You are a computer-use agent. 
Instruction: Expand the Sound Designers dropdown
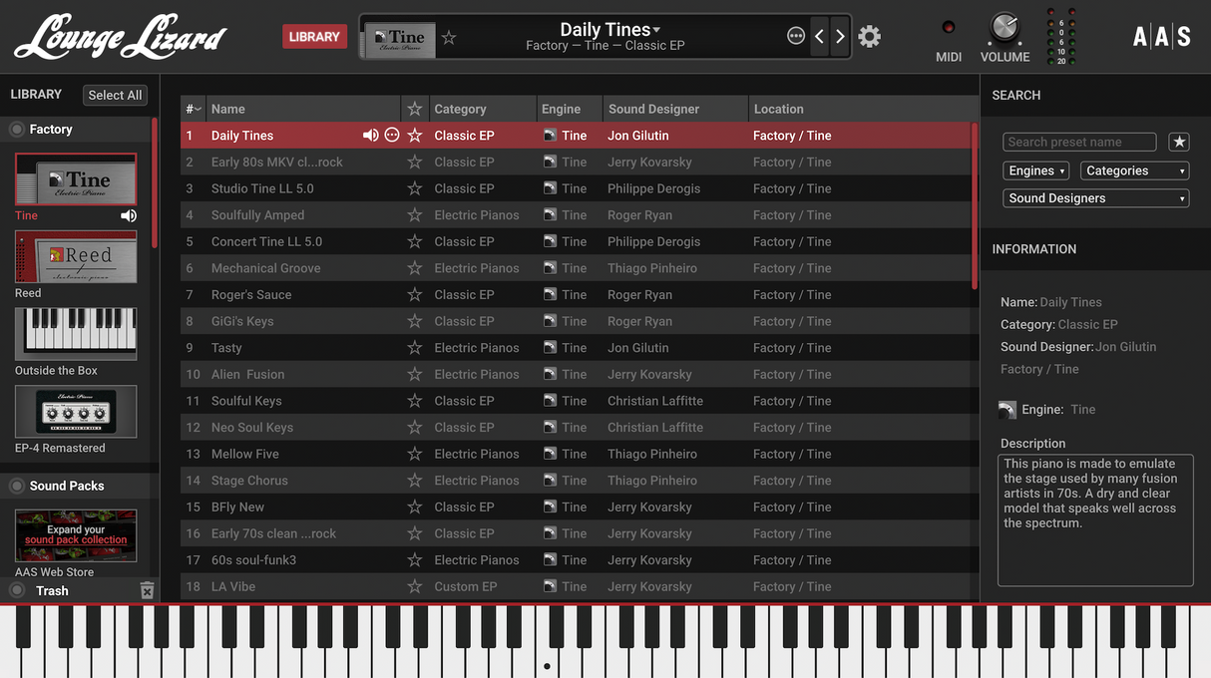(1095, 198)
